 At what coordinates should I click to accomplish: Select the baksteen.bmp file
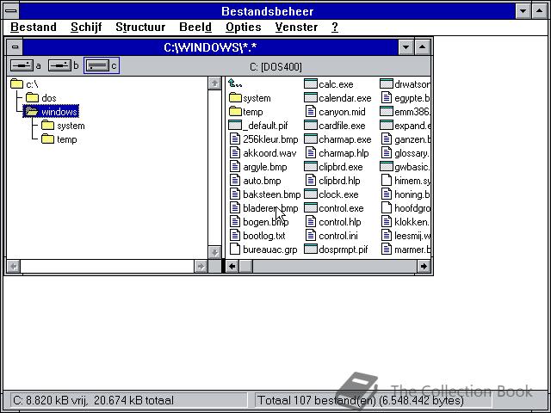point(265,194)
